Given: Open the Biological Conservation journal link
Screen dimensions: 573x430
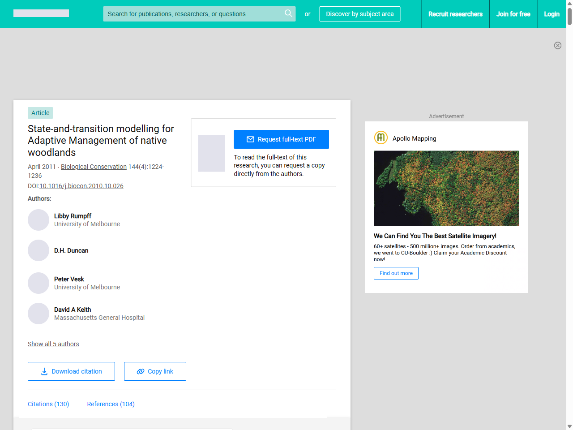Looking at the screenshot, I should [94, 166].
